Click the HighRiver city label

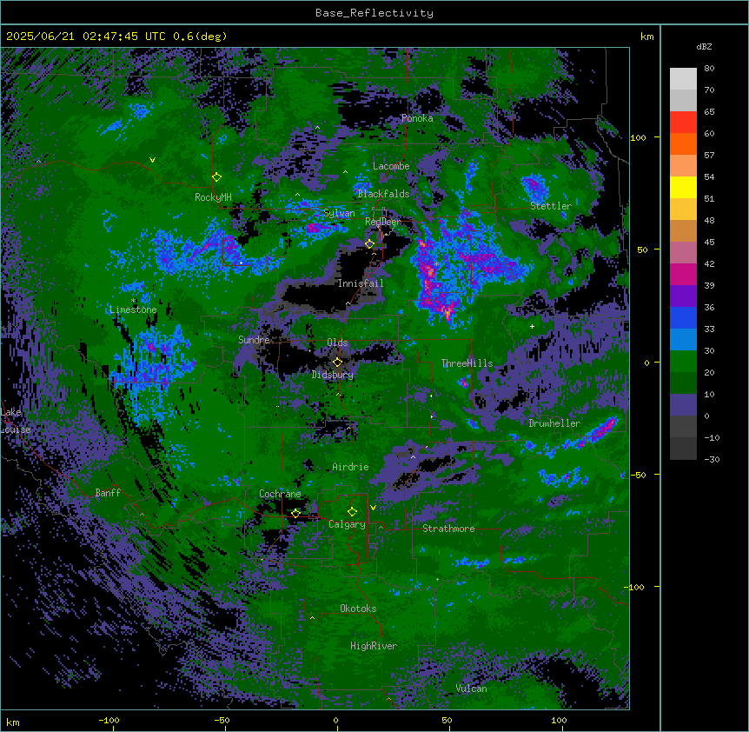coord(374,646)
